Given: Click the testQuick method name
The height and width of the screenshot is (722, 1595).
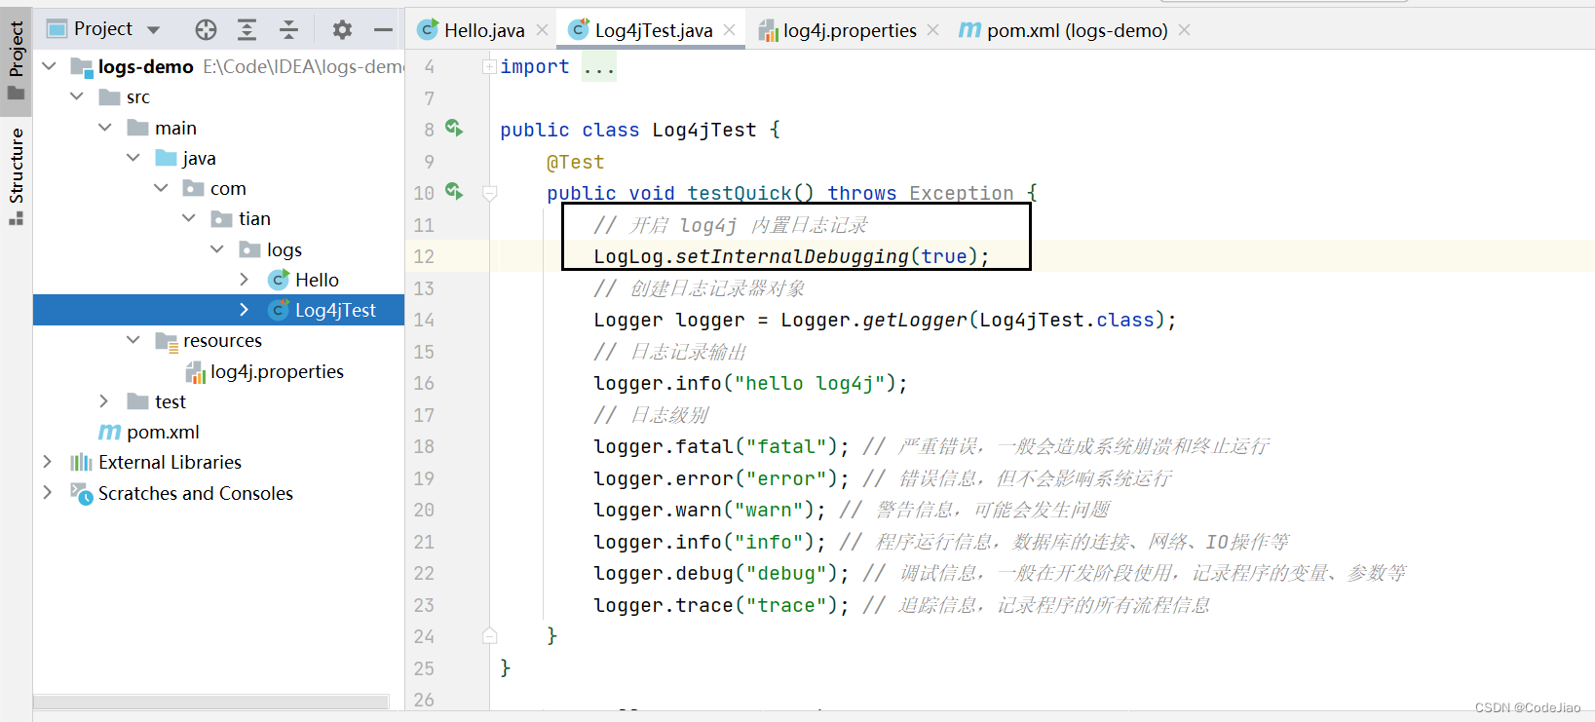Looking at the screenshot, I should click(740, 193).
